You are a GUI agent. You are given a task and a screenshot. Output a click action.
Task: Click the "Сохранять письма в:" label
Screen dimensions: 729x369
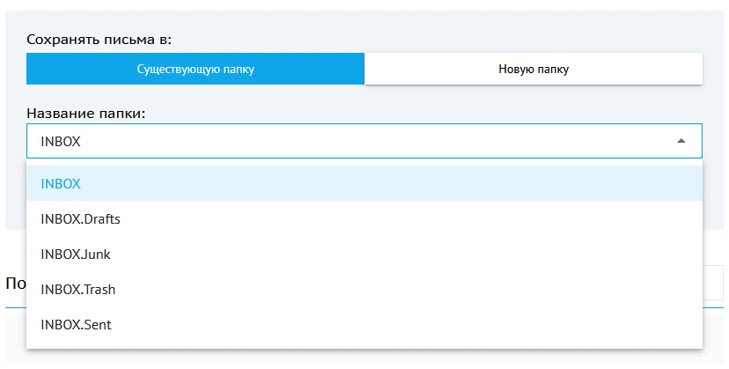click(x=99, y=40)
